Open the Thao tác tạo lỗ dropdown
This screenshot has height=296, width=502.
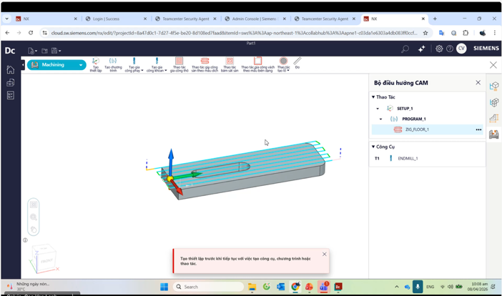click(x=289, y=71)
